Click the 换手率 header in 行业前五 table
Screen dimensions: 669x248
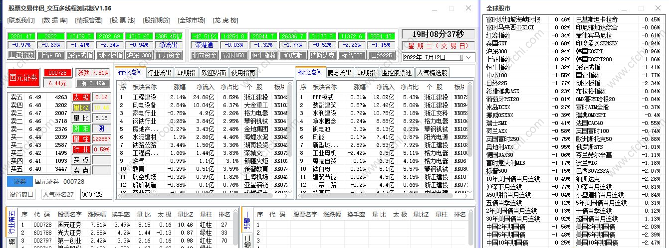pos(121,215)
